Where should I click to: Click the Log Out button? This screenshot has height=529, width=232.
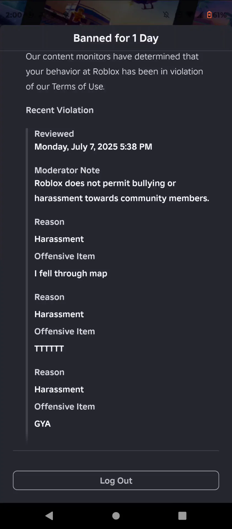tap(116, 480)
